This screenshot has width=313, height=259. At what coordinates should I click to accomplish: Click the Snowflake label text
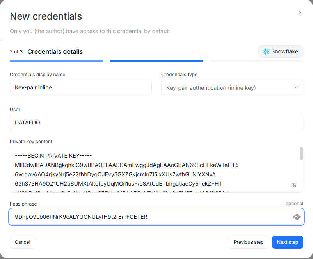coord(285,51)
